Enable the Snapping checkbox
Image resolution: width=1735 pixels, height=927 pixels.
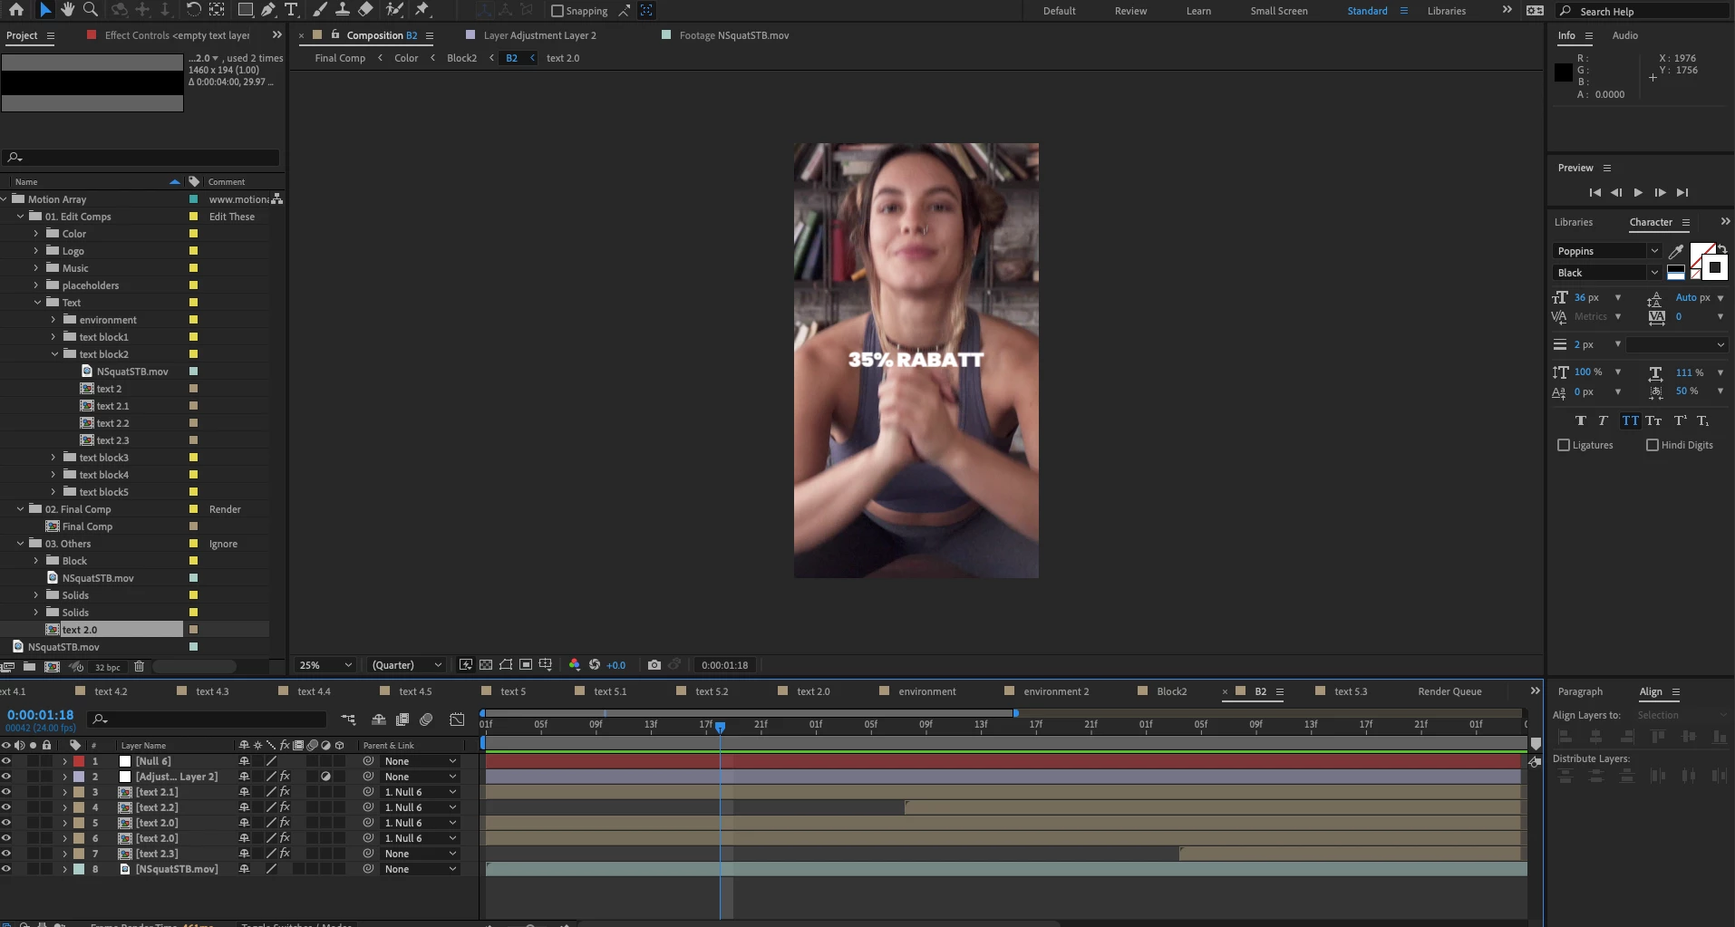coord(557,11)
